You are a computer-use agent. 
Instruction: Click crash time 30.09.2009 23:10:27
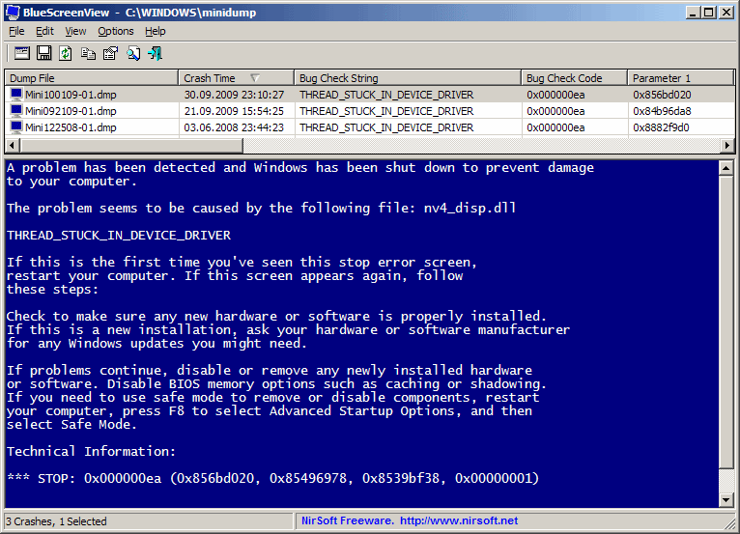click(x=234, y=95)
